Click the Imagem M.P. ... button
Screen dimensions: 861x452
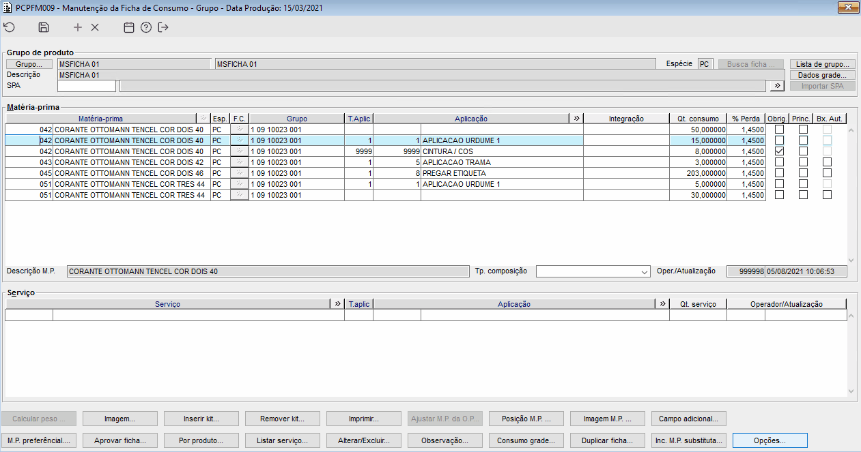point(608,419)
